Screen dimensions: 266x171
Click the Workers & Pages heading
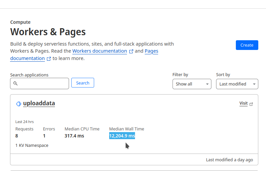coord(48,32)
